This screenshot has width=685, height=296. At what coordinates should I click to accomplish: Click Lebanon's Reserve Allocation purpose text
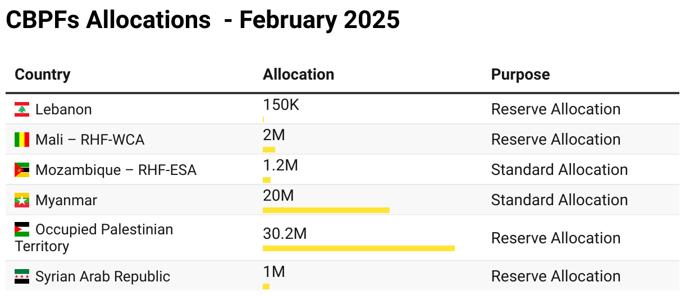point(555,109)
